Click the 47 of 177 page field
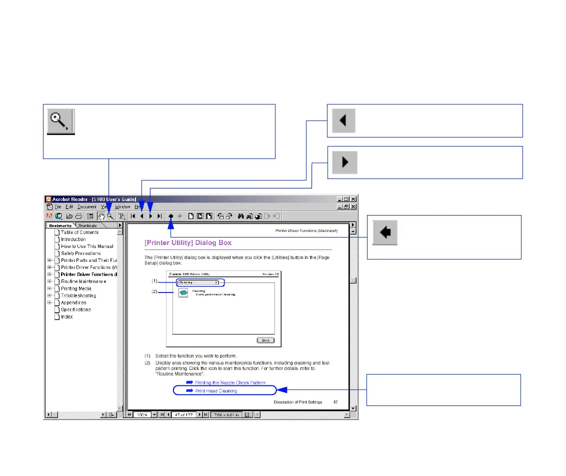 tap(183, 414)
